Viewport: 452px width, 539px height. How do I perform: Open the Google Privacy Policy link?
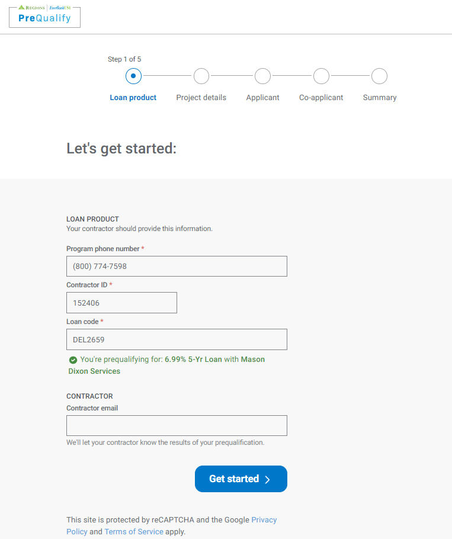pyautogui.click(x=264, y=520)
